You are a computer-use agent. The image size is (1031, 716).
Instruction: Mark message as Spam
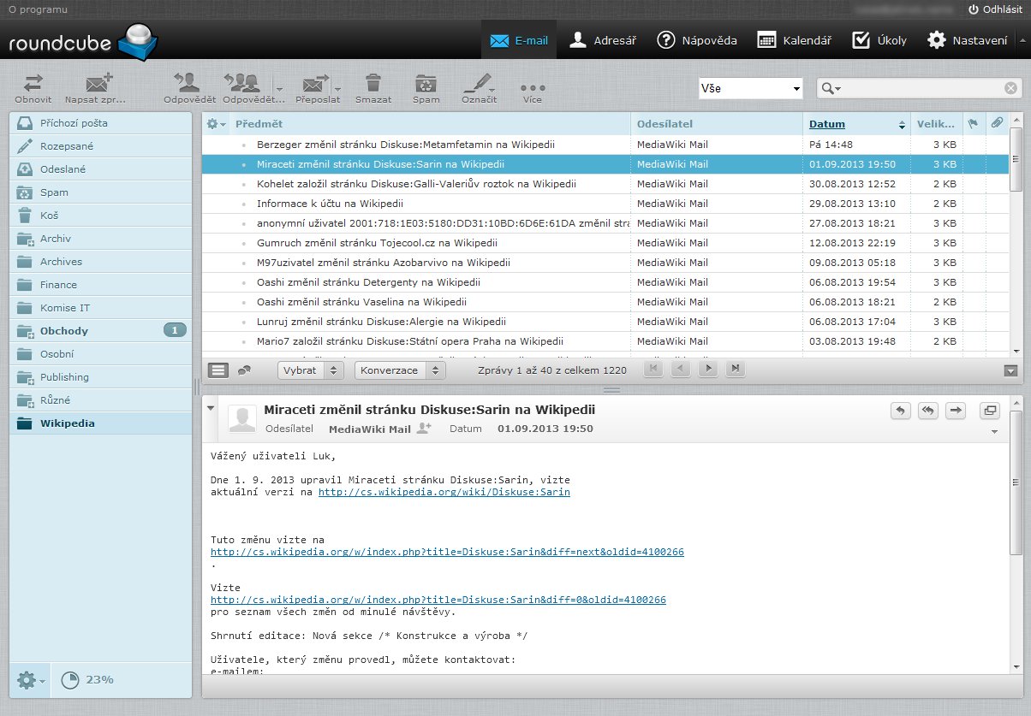coord(426,85)
